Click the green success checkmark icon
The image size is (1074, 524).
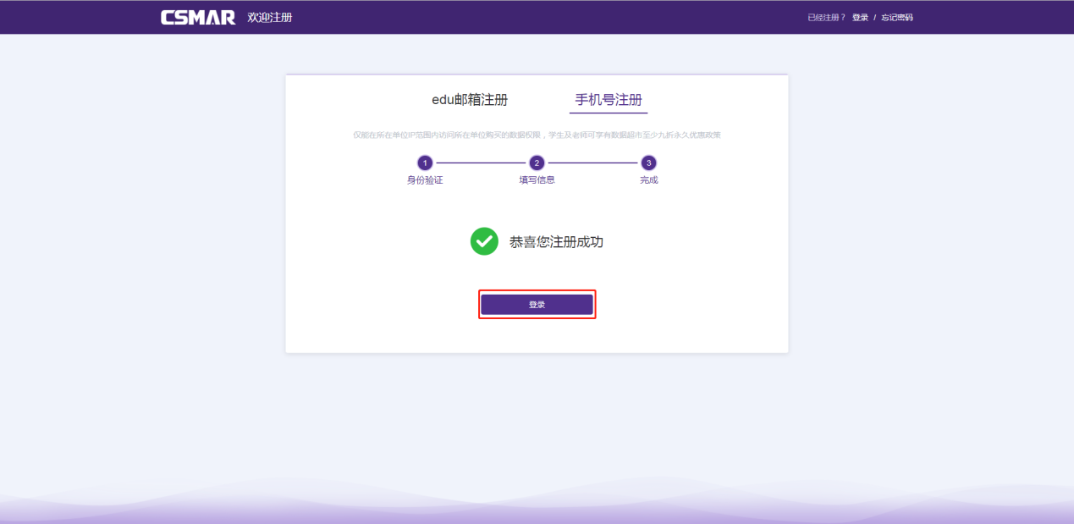(x=484, y=241)
